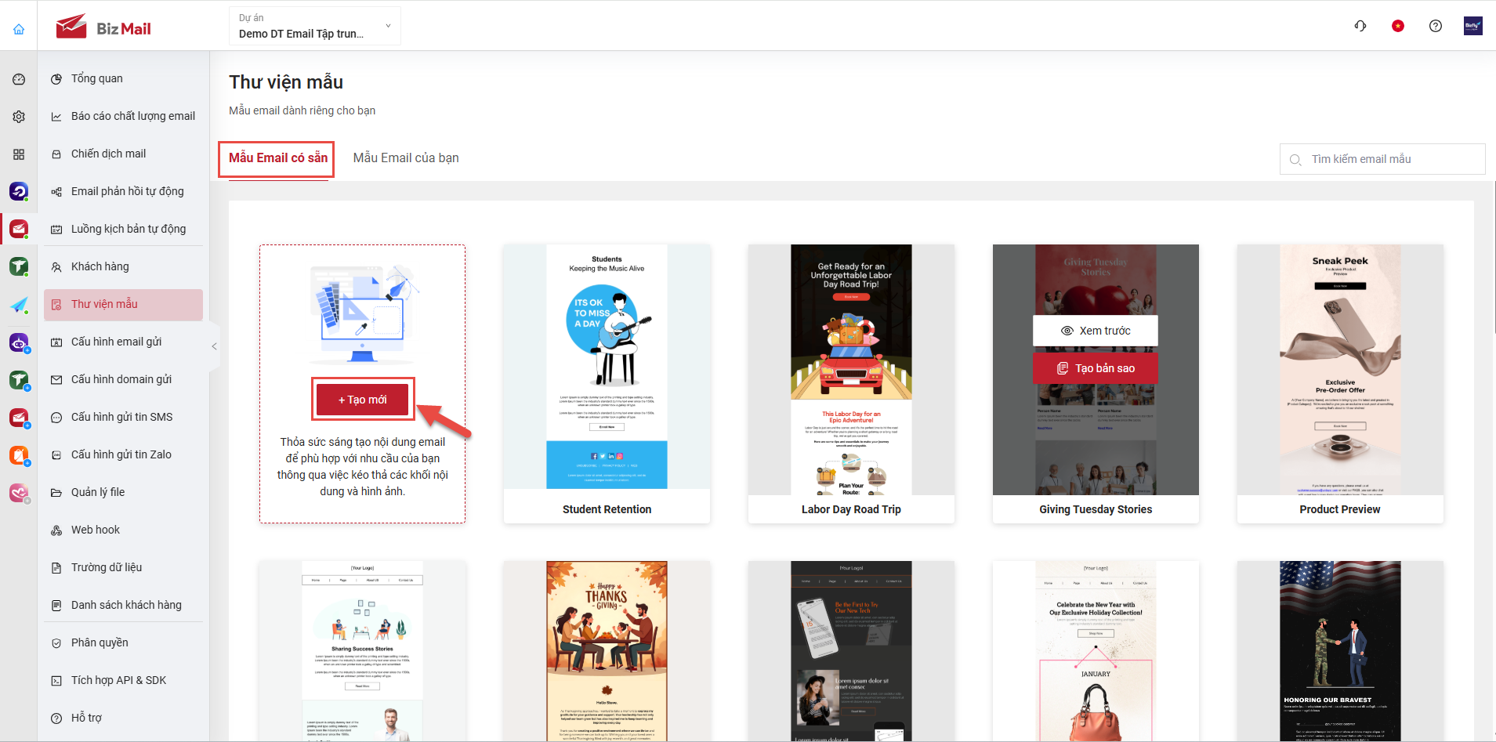1496x742 pixels.
Task: Open the headset support icon in header
Action: pos(1360,26)
